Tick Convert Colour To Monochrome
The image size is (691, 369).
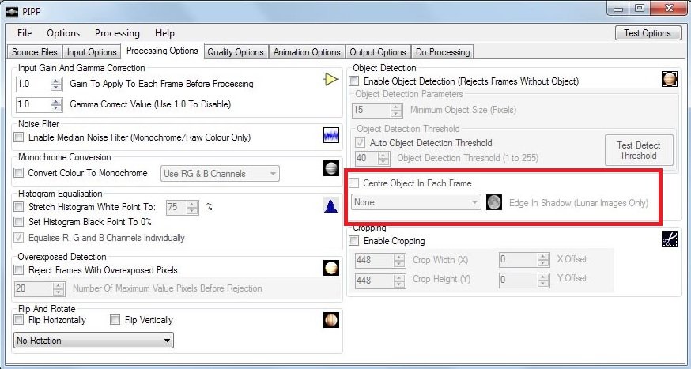pos(18,173)
